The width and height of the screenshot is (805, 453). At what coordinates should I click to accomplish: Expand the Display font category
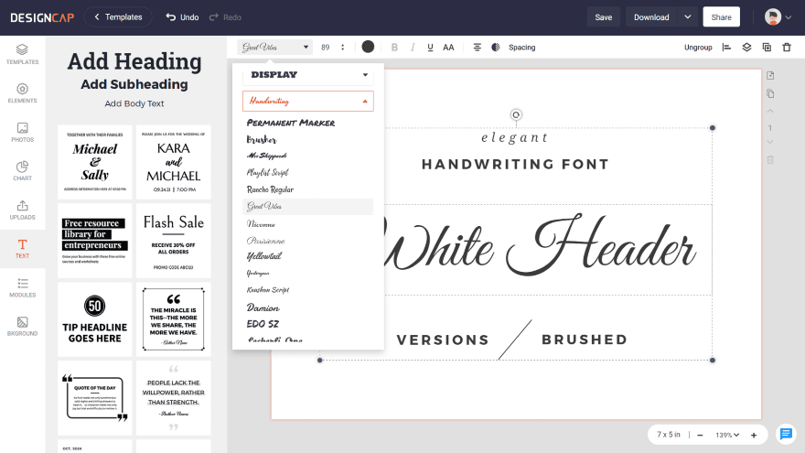tap(307, 74)
